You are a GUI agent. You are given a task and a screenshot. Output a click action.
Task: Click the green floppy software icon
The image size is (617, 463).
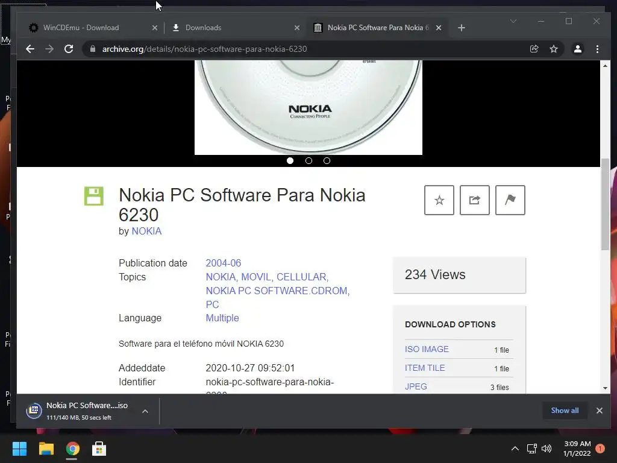click(x=93, y=196)
